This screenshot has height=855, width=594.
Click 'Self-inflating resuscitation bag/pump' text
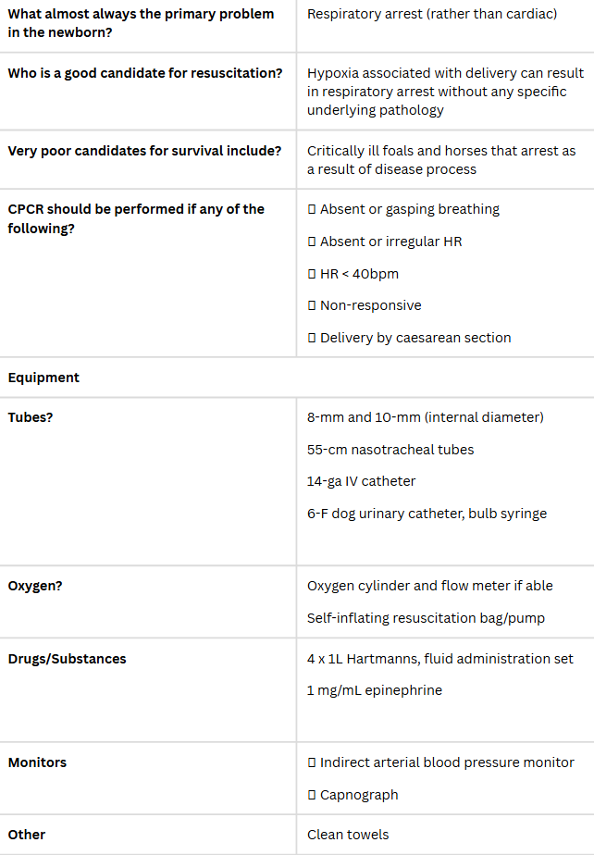(x=426, y=617)
